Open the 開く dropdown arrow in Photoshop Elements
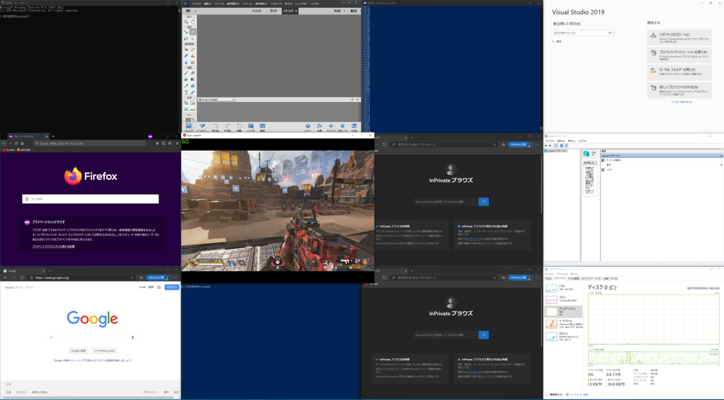The image size is (724, 400). [x=195, y=11]
